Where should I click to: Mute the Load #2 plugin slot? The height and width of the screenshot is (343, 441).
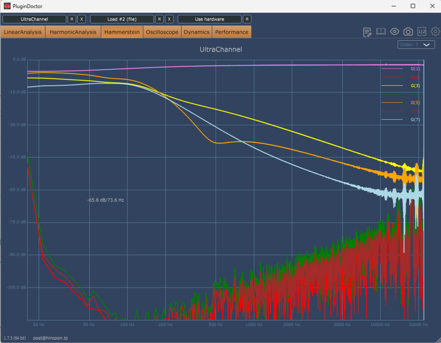[159, 19]
